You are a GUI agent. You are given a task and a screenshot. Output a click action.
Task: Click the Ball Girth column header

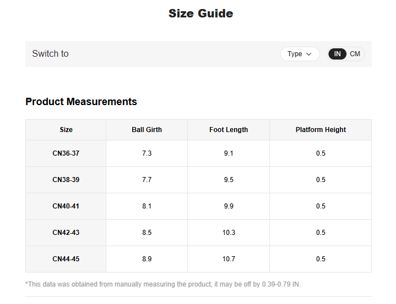tap(147, 130)
